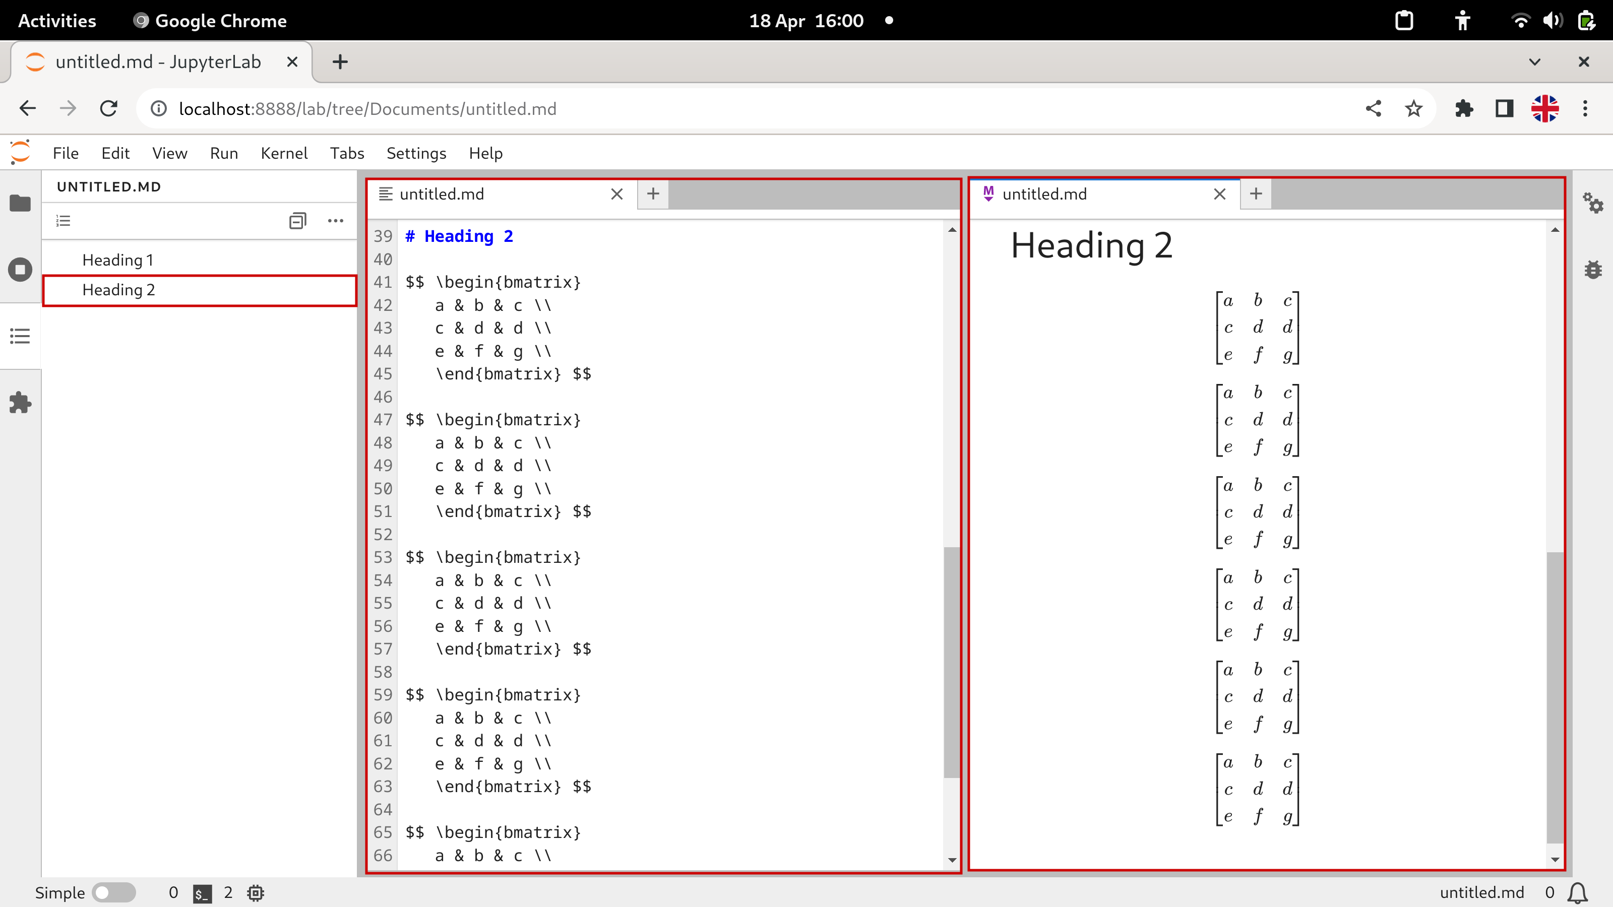1613x907 pixels.
Task: Open the Kernel menu
Action: pos(284,153)
